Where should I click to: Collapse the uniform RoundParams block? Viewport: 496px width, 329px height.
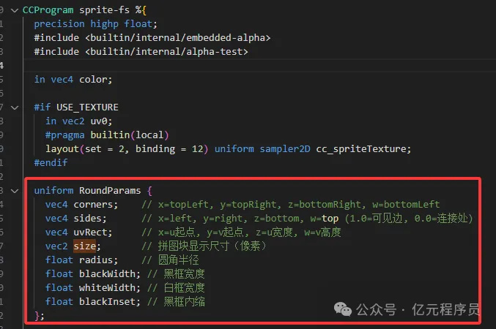pyautogui.click(x=15, y=191)
